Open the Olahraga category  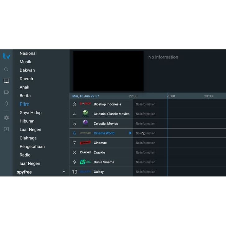tap(28, 138)
